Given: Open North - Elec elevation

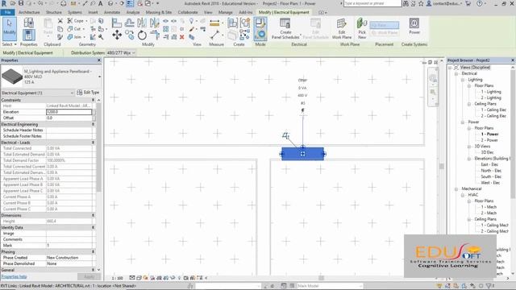Looking at the screenshot, I should [491, 171].
